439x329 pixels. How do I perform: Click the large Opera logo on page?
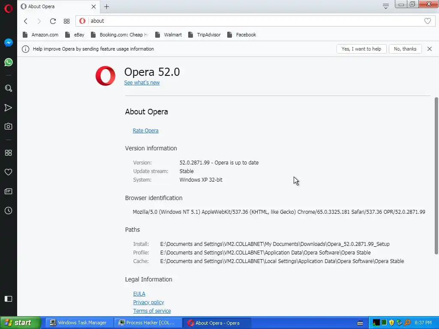(105, 76)
